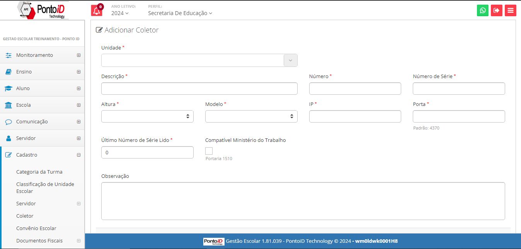Open the Aluno menu

42,89
